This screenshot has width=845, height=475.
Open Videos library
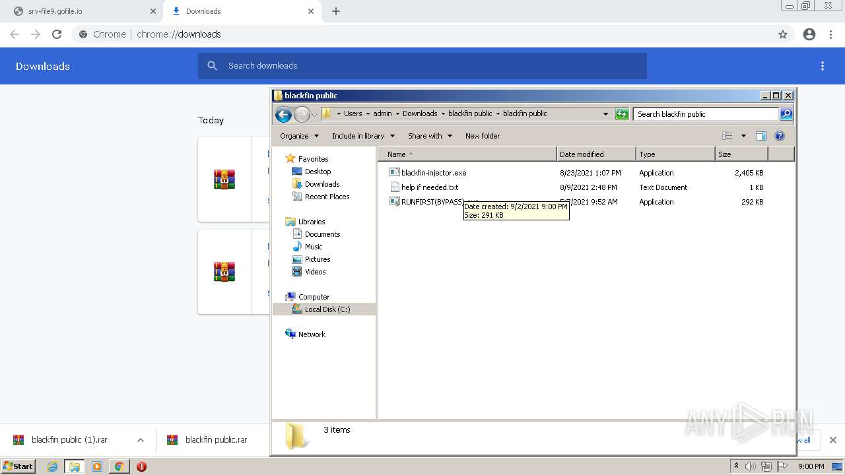coord(315,272)
